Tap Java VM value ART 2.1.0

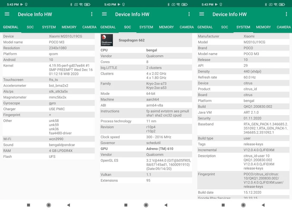[251, 112]
